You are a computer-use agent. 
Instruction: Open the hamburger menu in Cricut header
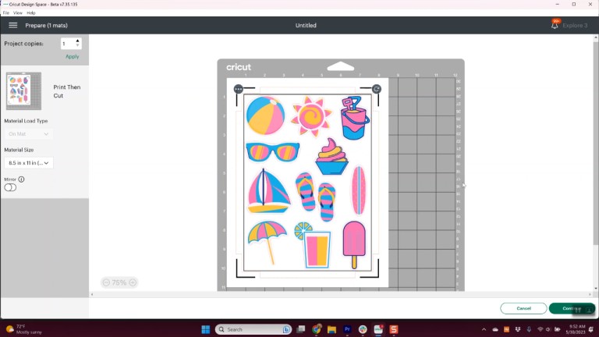coord(13,25)
